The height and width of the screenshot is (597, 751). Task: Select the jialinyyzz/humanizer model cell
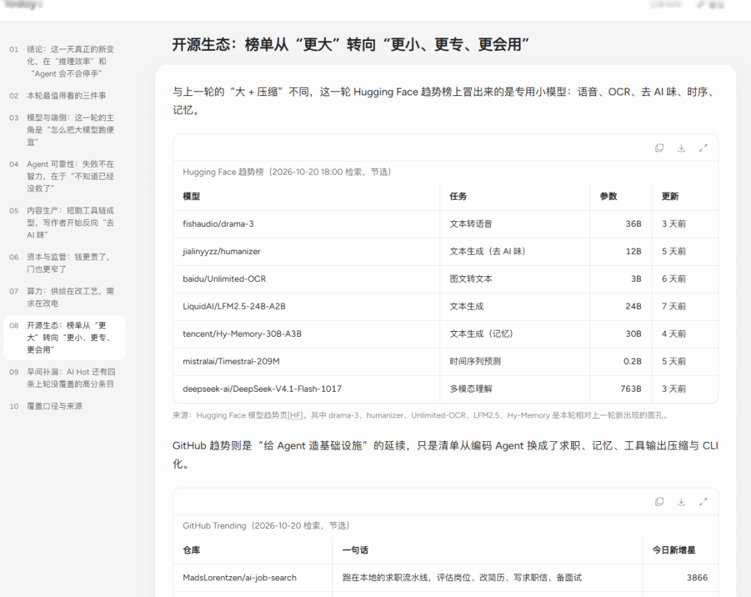(307, 251)
